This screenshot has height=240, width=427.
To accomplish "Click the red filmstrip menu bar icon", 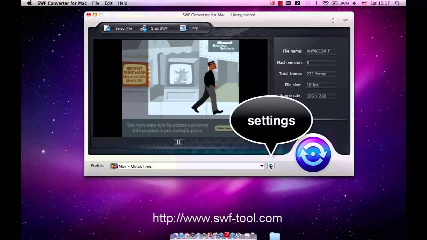I will click(x=280, y=3).
